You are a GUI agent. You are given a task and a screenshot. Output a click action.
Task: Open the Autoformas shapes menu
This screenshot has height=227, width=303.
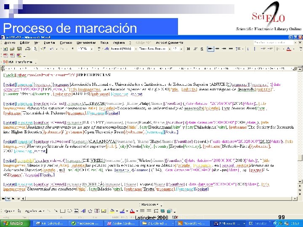pyautogui.click(x=35, y=211)
